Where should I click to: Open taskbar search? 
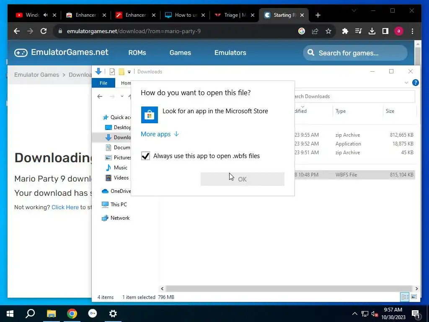click(x=30, y=314)
